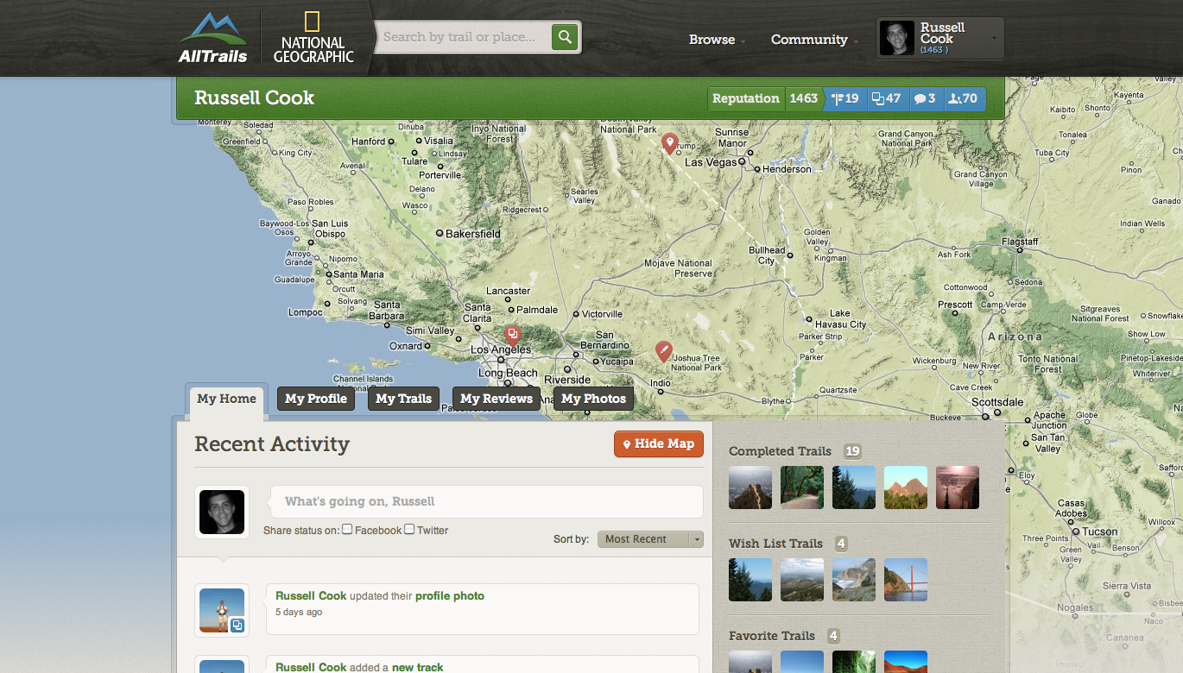
Task: Click the Hide Map button
Action: pyautogui.click(x=659, y=444)
